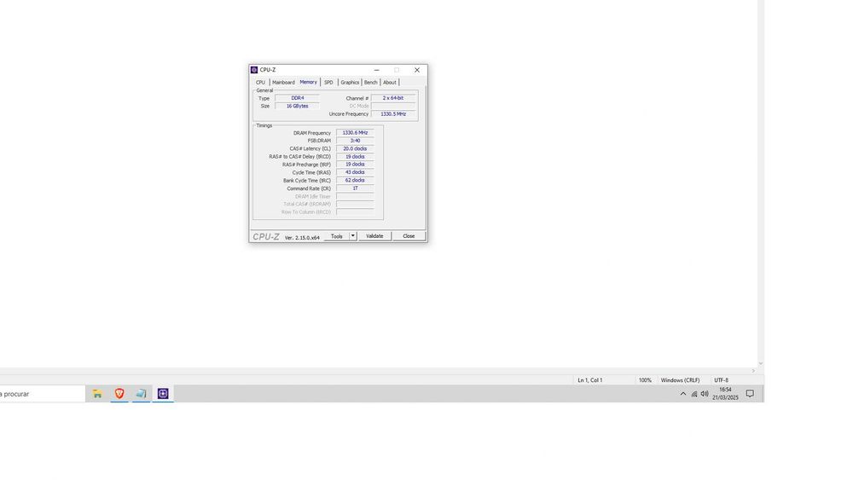Image resolution: width=853 pixels, height=480 pixels.
Task: Open the Brave browser taskbar icon
Action: point(119,394)
